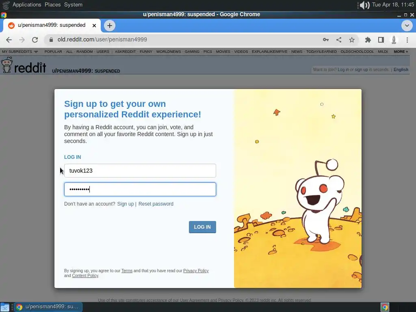Click the username field containing tuvok123

(140, 171)
